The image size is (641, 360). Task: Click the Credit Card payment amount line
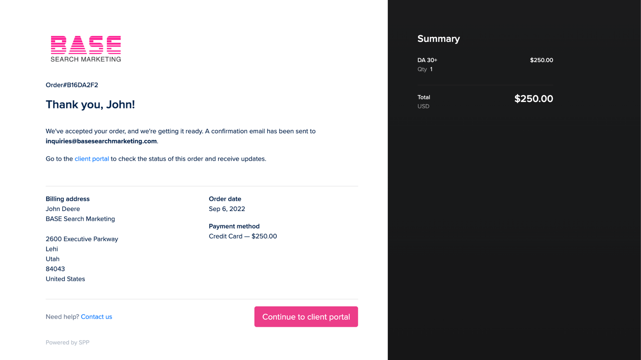243,236
